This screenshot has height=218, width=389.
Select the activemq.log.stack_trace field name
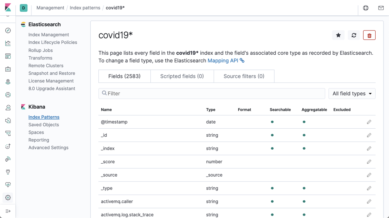click(127, 215)
